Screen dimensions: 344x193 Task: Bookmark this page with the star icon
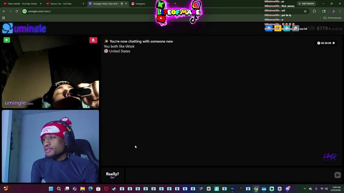click(305, 11)
